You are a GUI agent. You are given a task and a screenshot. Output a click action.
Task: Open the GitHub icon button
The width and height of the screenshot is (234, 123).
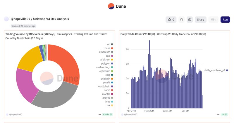[x=181, y=20]
